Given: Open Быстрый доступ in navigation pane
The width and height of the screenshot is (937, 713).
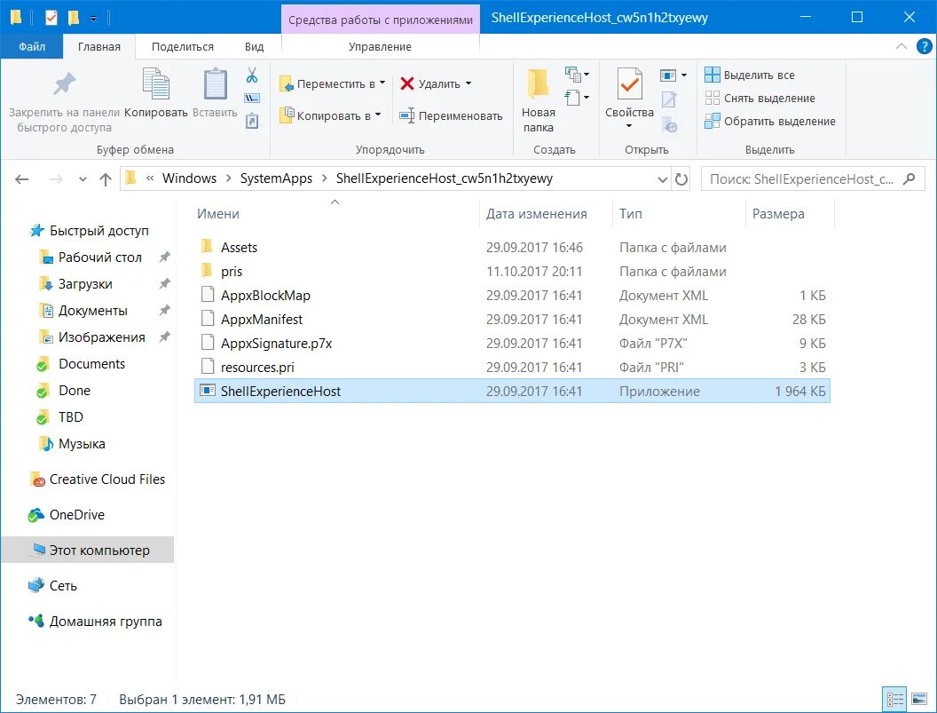Looking at the screenshot, I should point(89,230).
